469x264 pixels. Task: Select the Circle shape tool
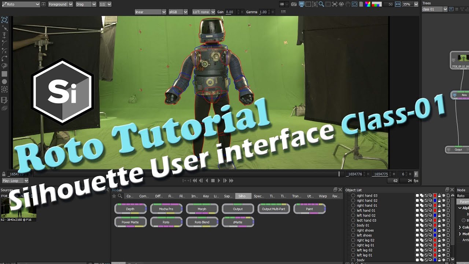4,81
